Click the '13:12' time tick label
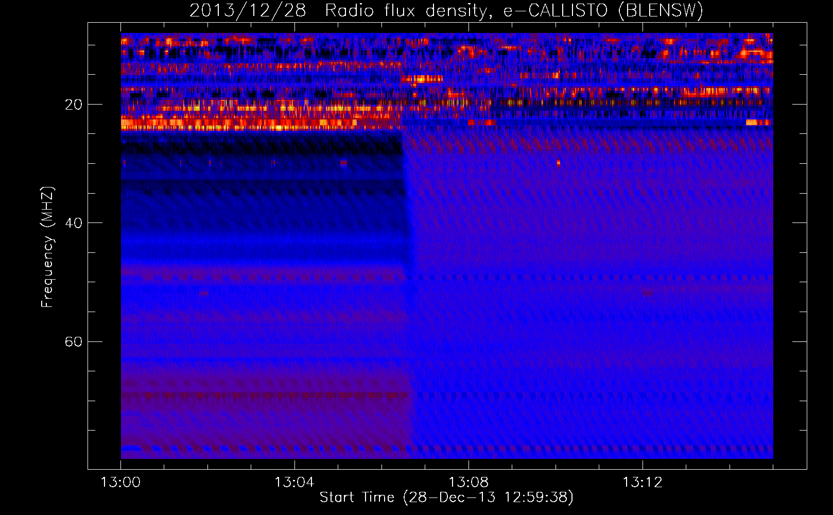833x515 pixels. (643, 483)
